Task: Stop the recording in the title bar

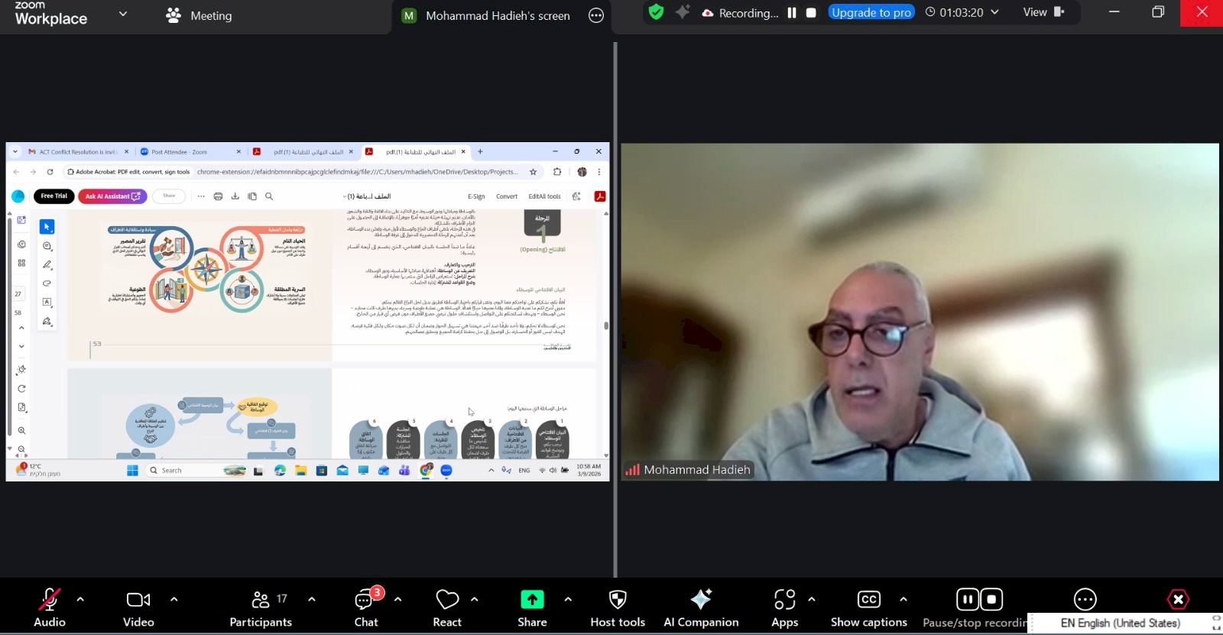Action: 811,13
